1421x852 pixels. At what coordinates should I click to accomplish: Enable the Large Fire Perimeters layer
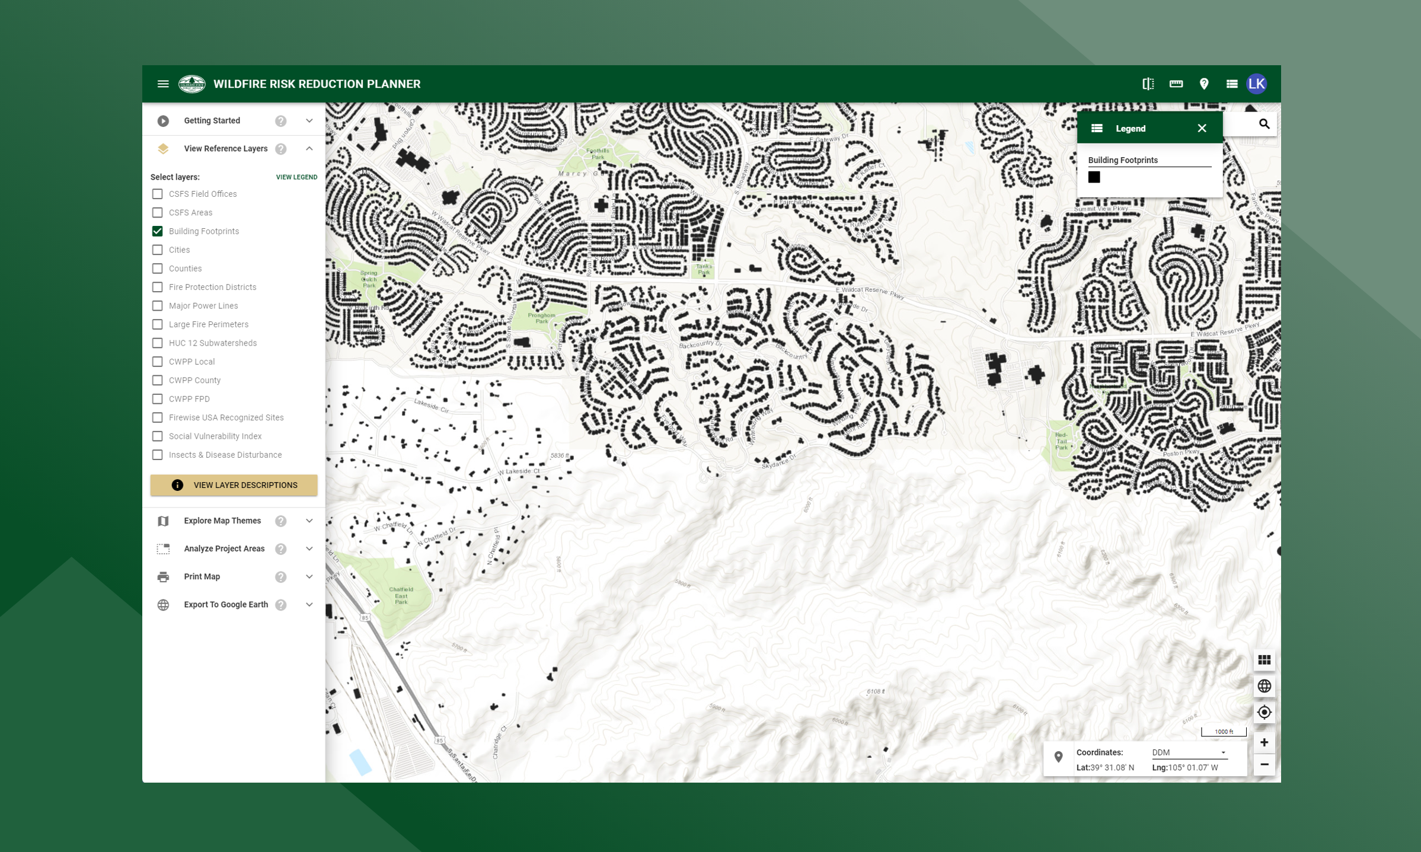pos(157,324)
